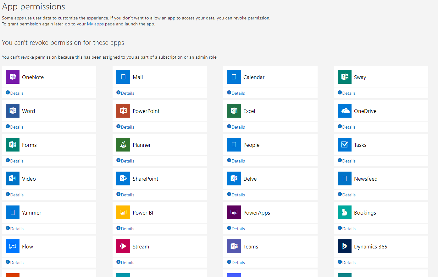Image resolution: width=438 pixels, height=277 pixels.
Task: Click the Bookings app icon
Action: pyautogui.click(x=345, y=212)
